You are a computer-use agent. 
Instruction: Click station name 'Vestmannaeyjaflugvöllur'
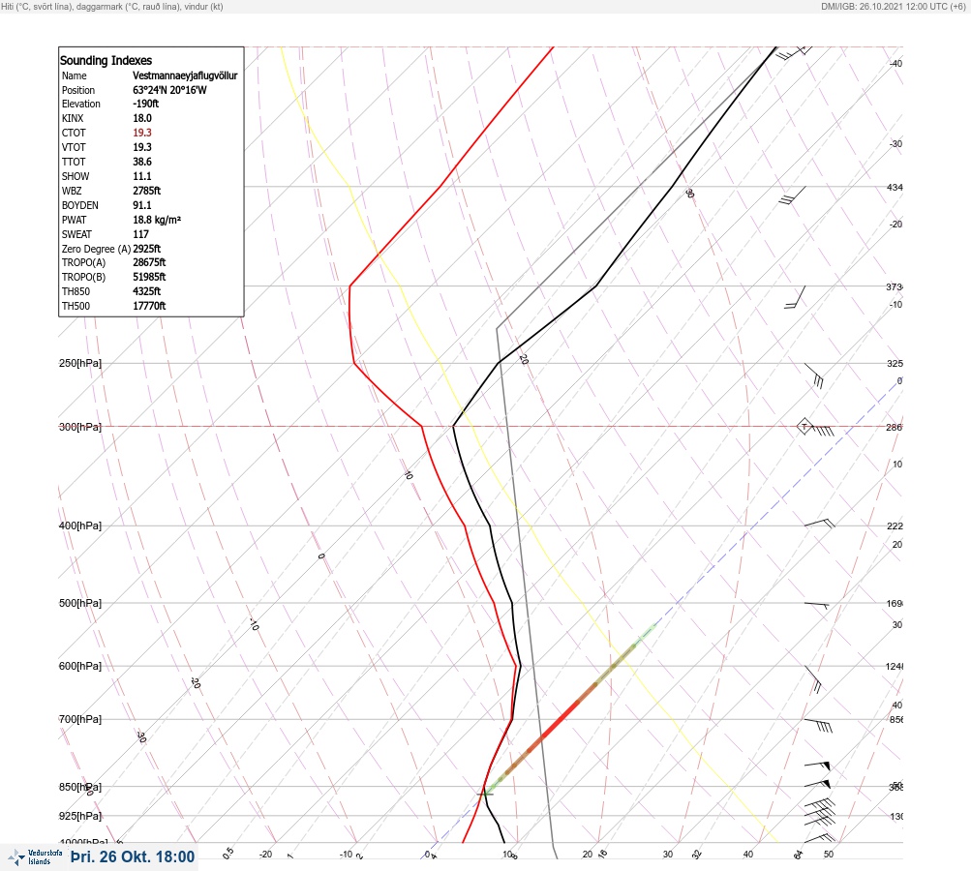point(185,75)
